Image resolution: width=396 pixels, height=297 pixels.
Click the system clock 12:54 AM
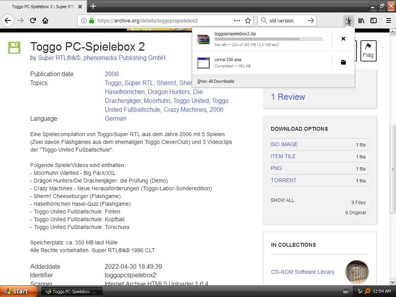point(382,292)
